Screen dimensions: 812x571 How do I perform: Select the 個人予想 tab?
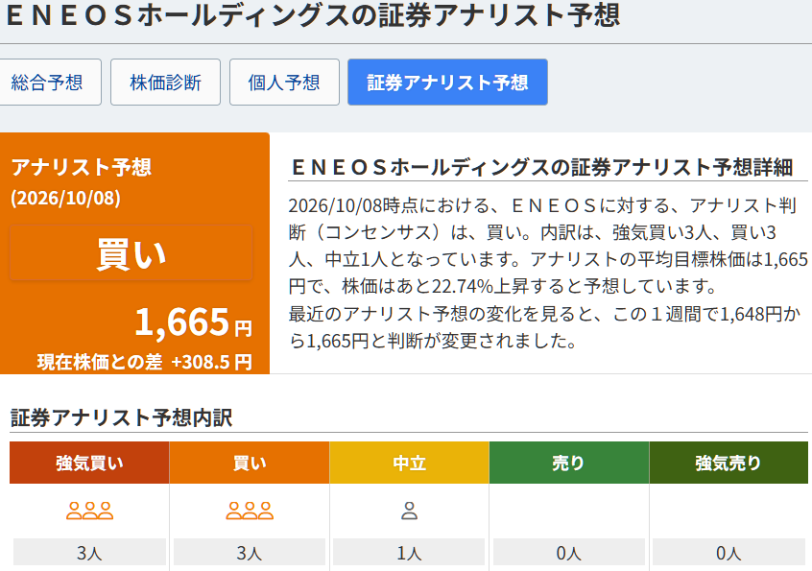pyautogui.click(x=284, y=83)
